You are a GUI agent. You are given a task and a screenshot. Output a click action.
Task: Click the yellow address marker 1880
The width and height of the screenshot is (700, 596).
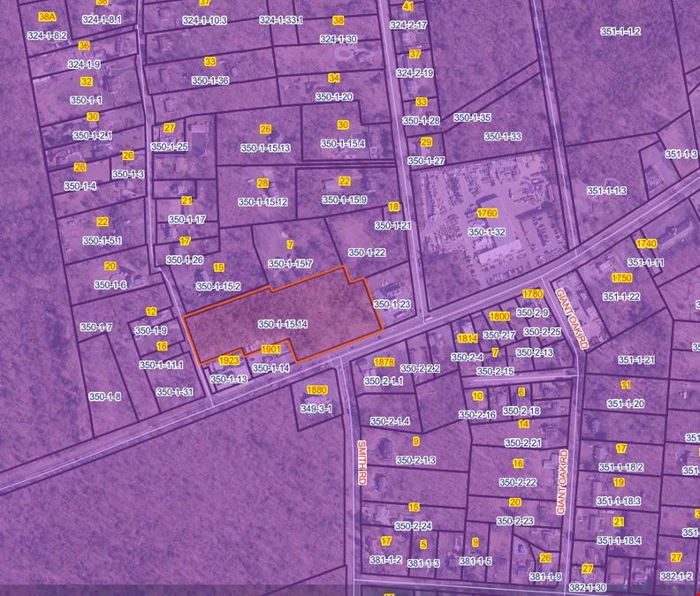[316, 390]
